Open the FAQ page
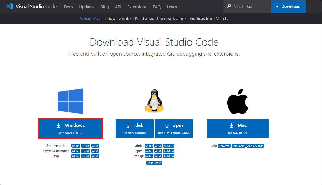 [x=157, y=7]
